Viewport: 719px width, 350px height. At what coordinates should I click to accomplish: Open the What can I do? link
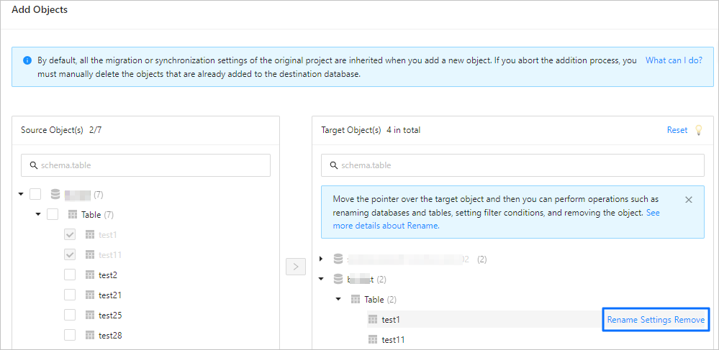pyautogui.click(x=674, y=60)
